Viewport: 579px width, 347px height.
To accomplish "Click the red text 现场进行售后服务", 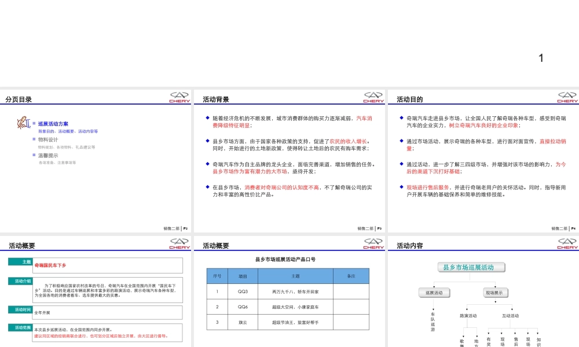I will point(428,187).
